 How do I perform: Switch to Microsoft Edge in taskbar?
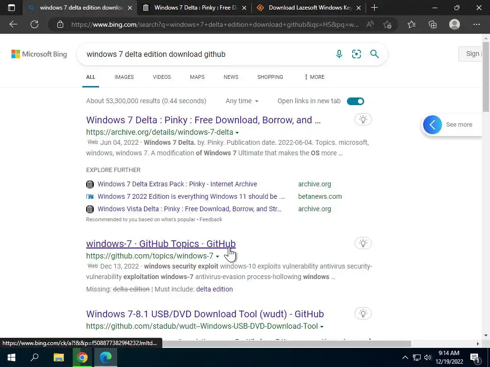[106, 357]
